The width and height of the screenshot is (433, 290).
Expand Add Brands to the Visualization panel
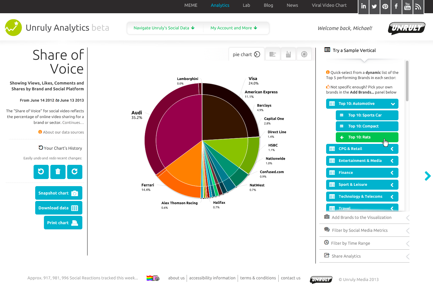tap(364, 217)
